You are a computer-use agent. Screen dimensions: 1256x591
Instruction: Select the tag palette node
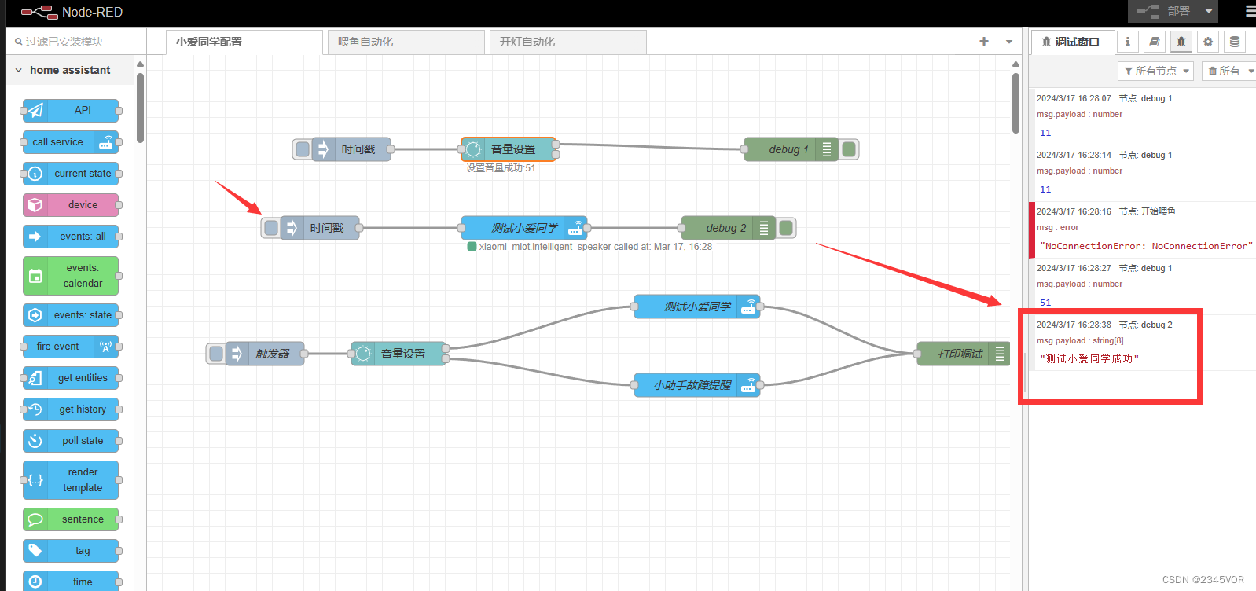[x=71, y=551]
